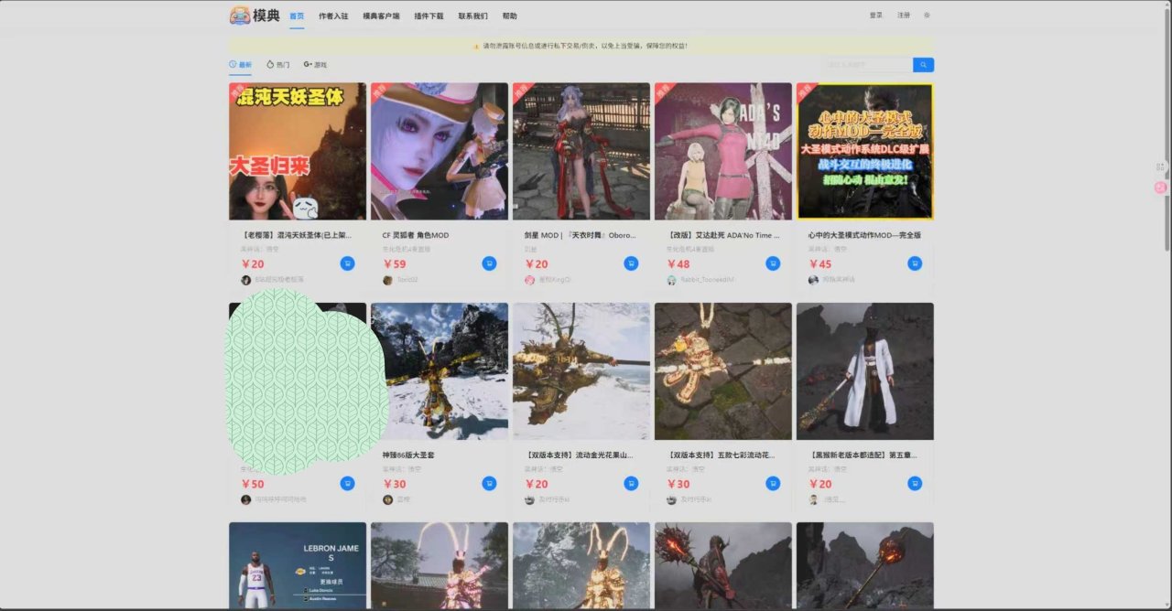The image size is (1172, 611).
Task: Click the Rabbit_Tooneed author name
Action: [708, 280]
